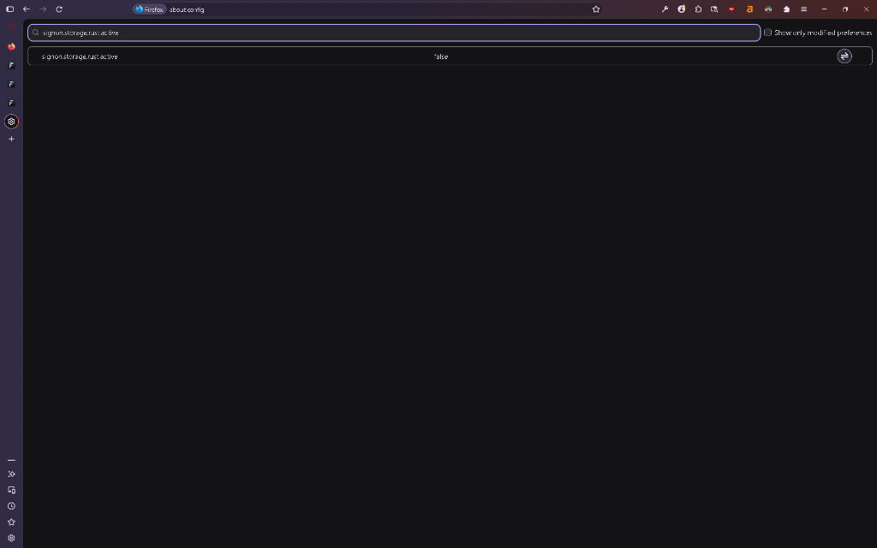
Task: Open the masked face extension icon
Action: 768,9
